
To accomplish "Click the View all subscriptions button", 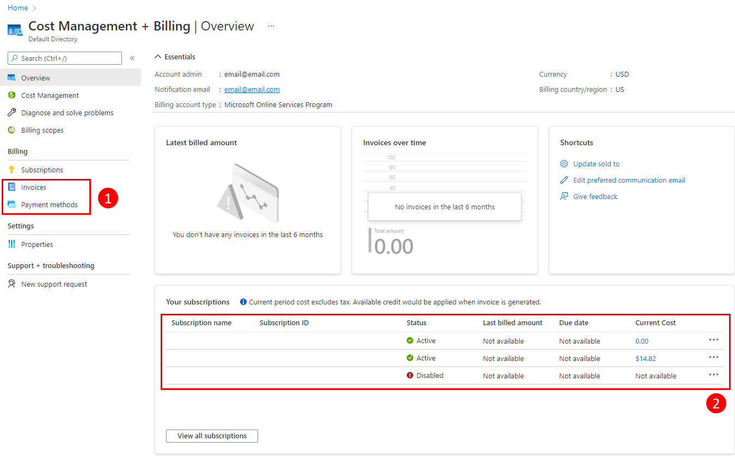I will click(x=212, y=436).
